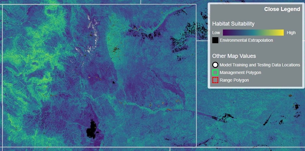The width and height of the screenshot is (305, 151).
Task: Click the dark purple end of the gradient
Action: click(x=226, y=33)
